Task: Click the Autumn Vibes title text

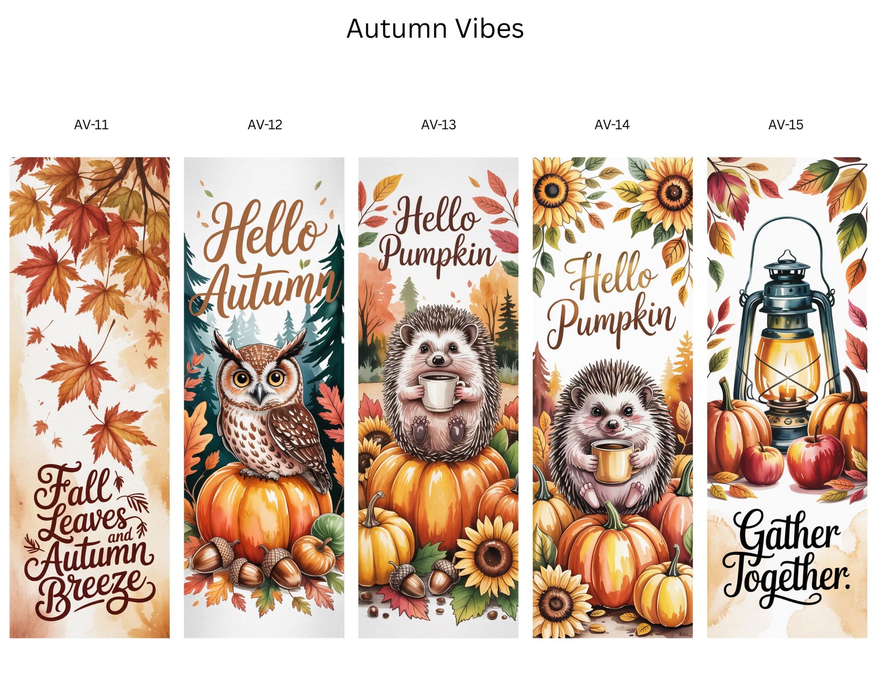Action: coord(435,28)
